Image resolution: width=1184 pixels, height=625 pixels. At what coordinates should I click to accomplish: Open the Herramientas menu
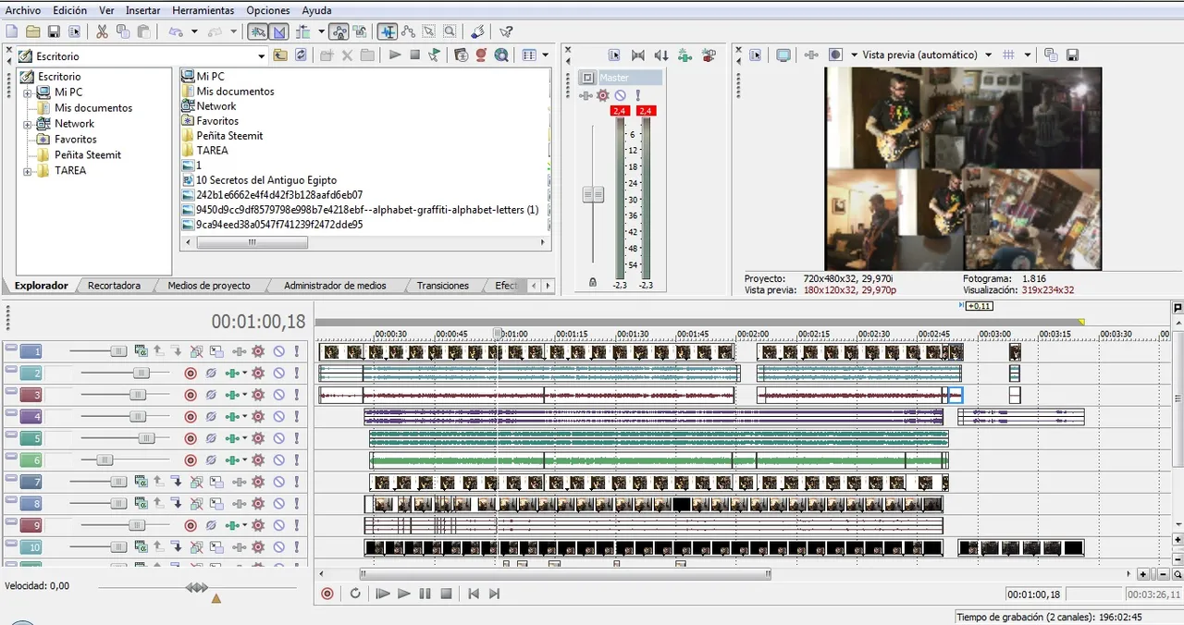pyautogui.click(x=203, y=10)
